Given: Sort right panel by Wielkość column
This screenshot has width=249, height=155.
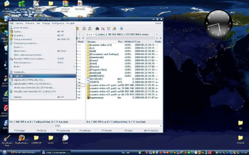Looking at the screenshot, I should pos(129,42).
